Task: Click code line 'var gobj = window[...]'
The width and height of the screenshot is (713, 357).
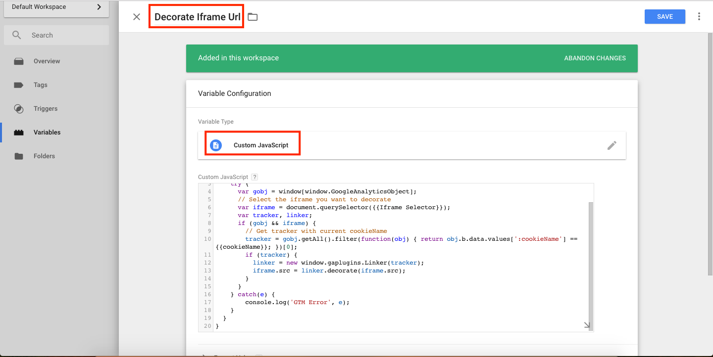Action: tap(327, 191)
